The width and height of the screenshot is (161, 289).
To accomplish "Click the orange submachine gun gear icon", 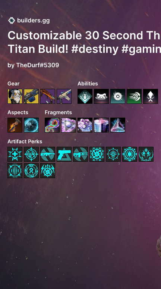I will pyautogui.click(x=48, y=96).
